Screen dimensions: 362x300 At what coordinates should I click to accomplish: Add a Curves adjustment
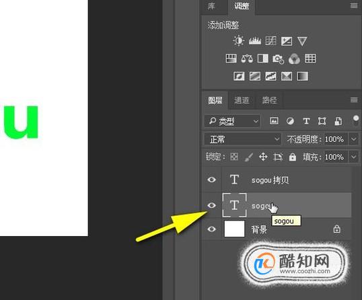click(x=270, y=41)
